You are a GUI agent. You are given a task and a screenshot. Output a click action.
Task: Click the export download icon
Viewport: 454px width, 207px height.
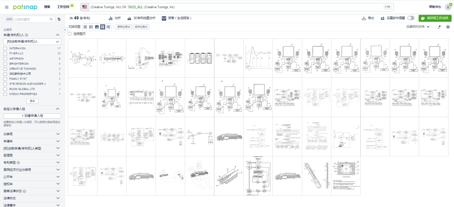pyautogui.click(x=364, y=18)
